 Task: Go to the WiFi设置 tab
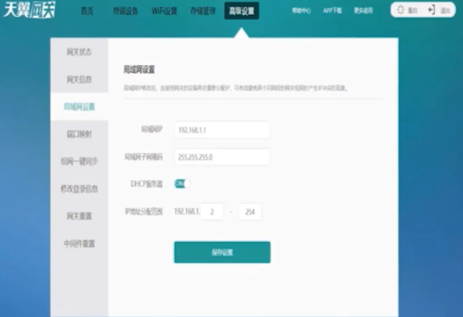pyautogui.click(x=164, y=11)
